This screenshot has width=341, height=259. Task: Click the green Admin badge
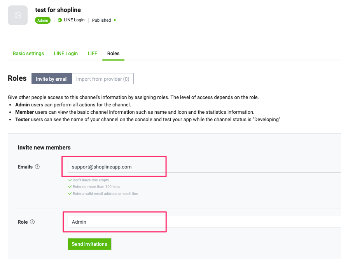coord(43,20)
